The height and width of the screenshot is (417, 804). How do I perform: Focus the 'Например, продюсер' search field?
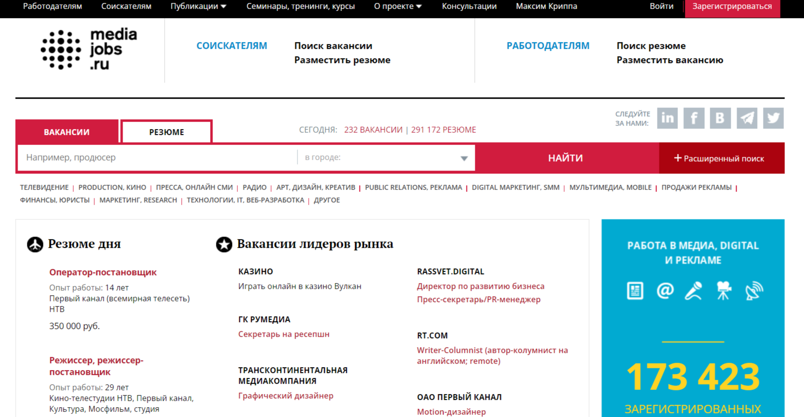click(x=157, y=157)
